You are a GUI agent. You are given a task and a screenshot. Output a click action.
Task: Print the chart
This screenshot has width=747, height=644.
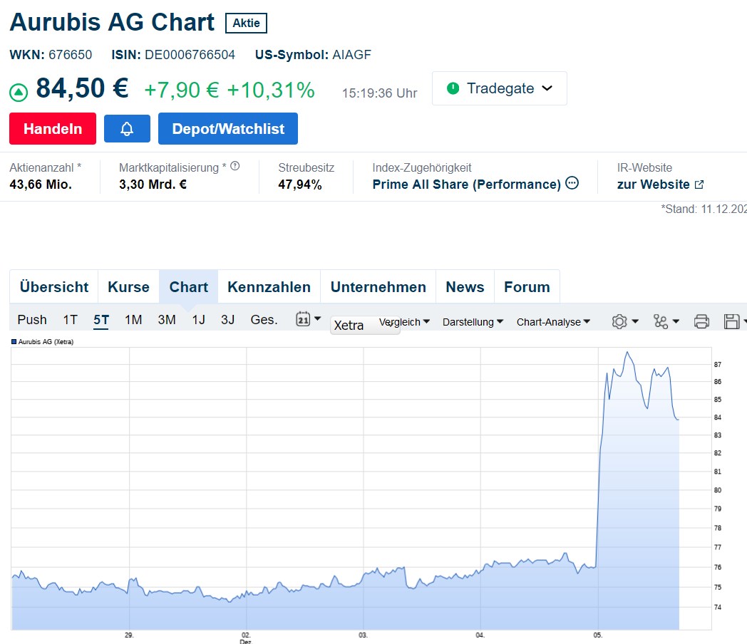point(701,321)
